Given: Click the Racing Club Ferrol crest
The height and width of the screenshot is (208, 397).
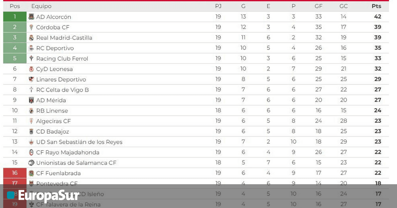Looking at the screenshot, I should [31, 59].
